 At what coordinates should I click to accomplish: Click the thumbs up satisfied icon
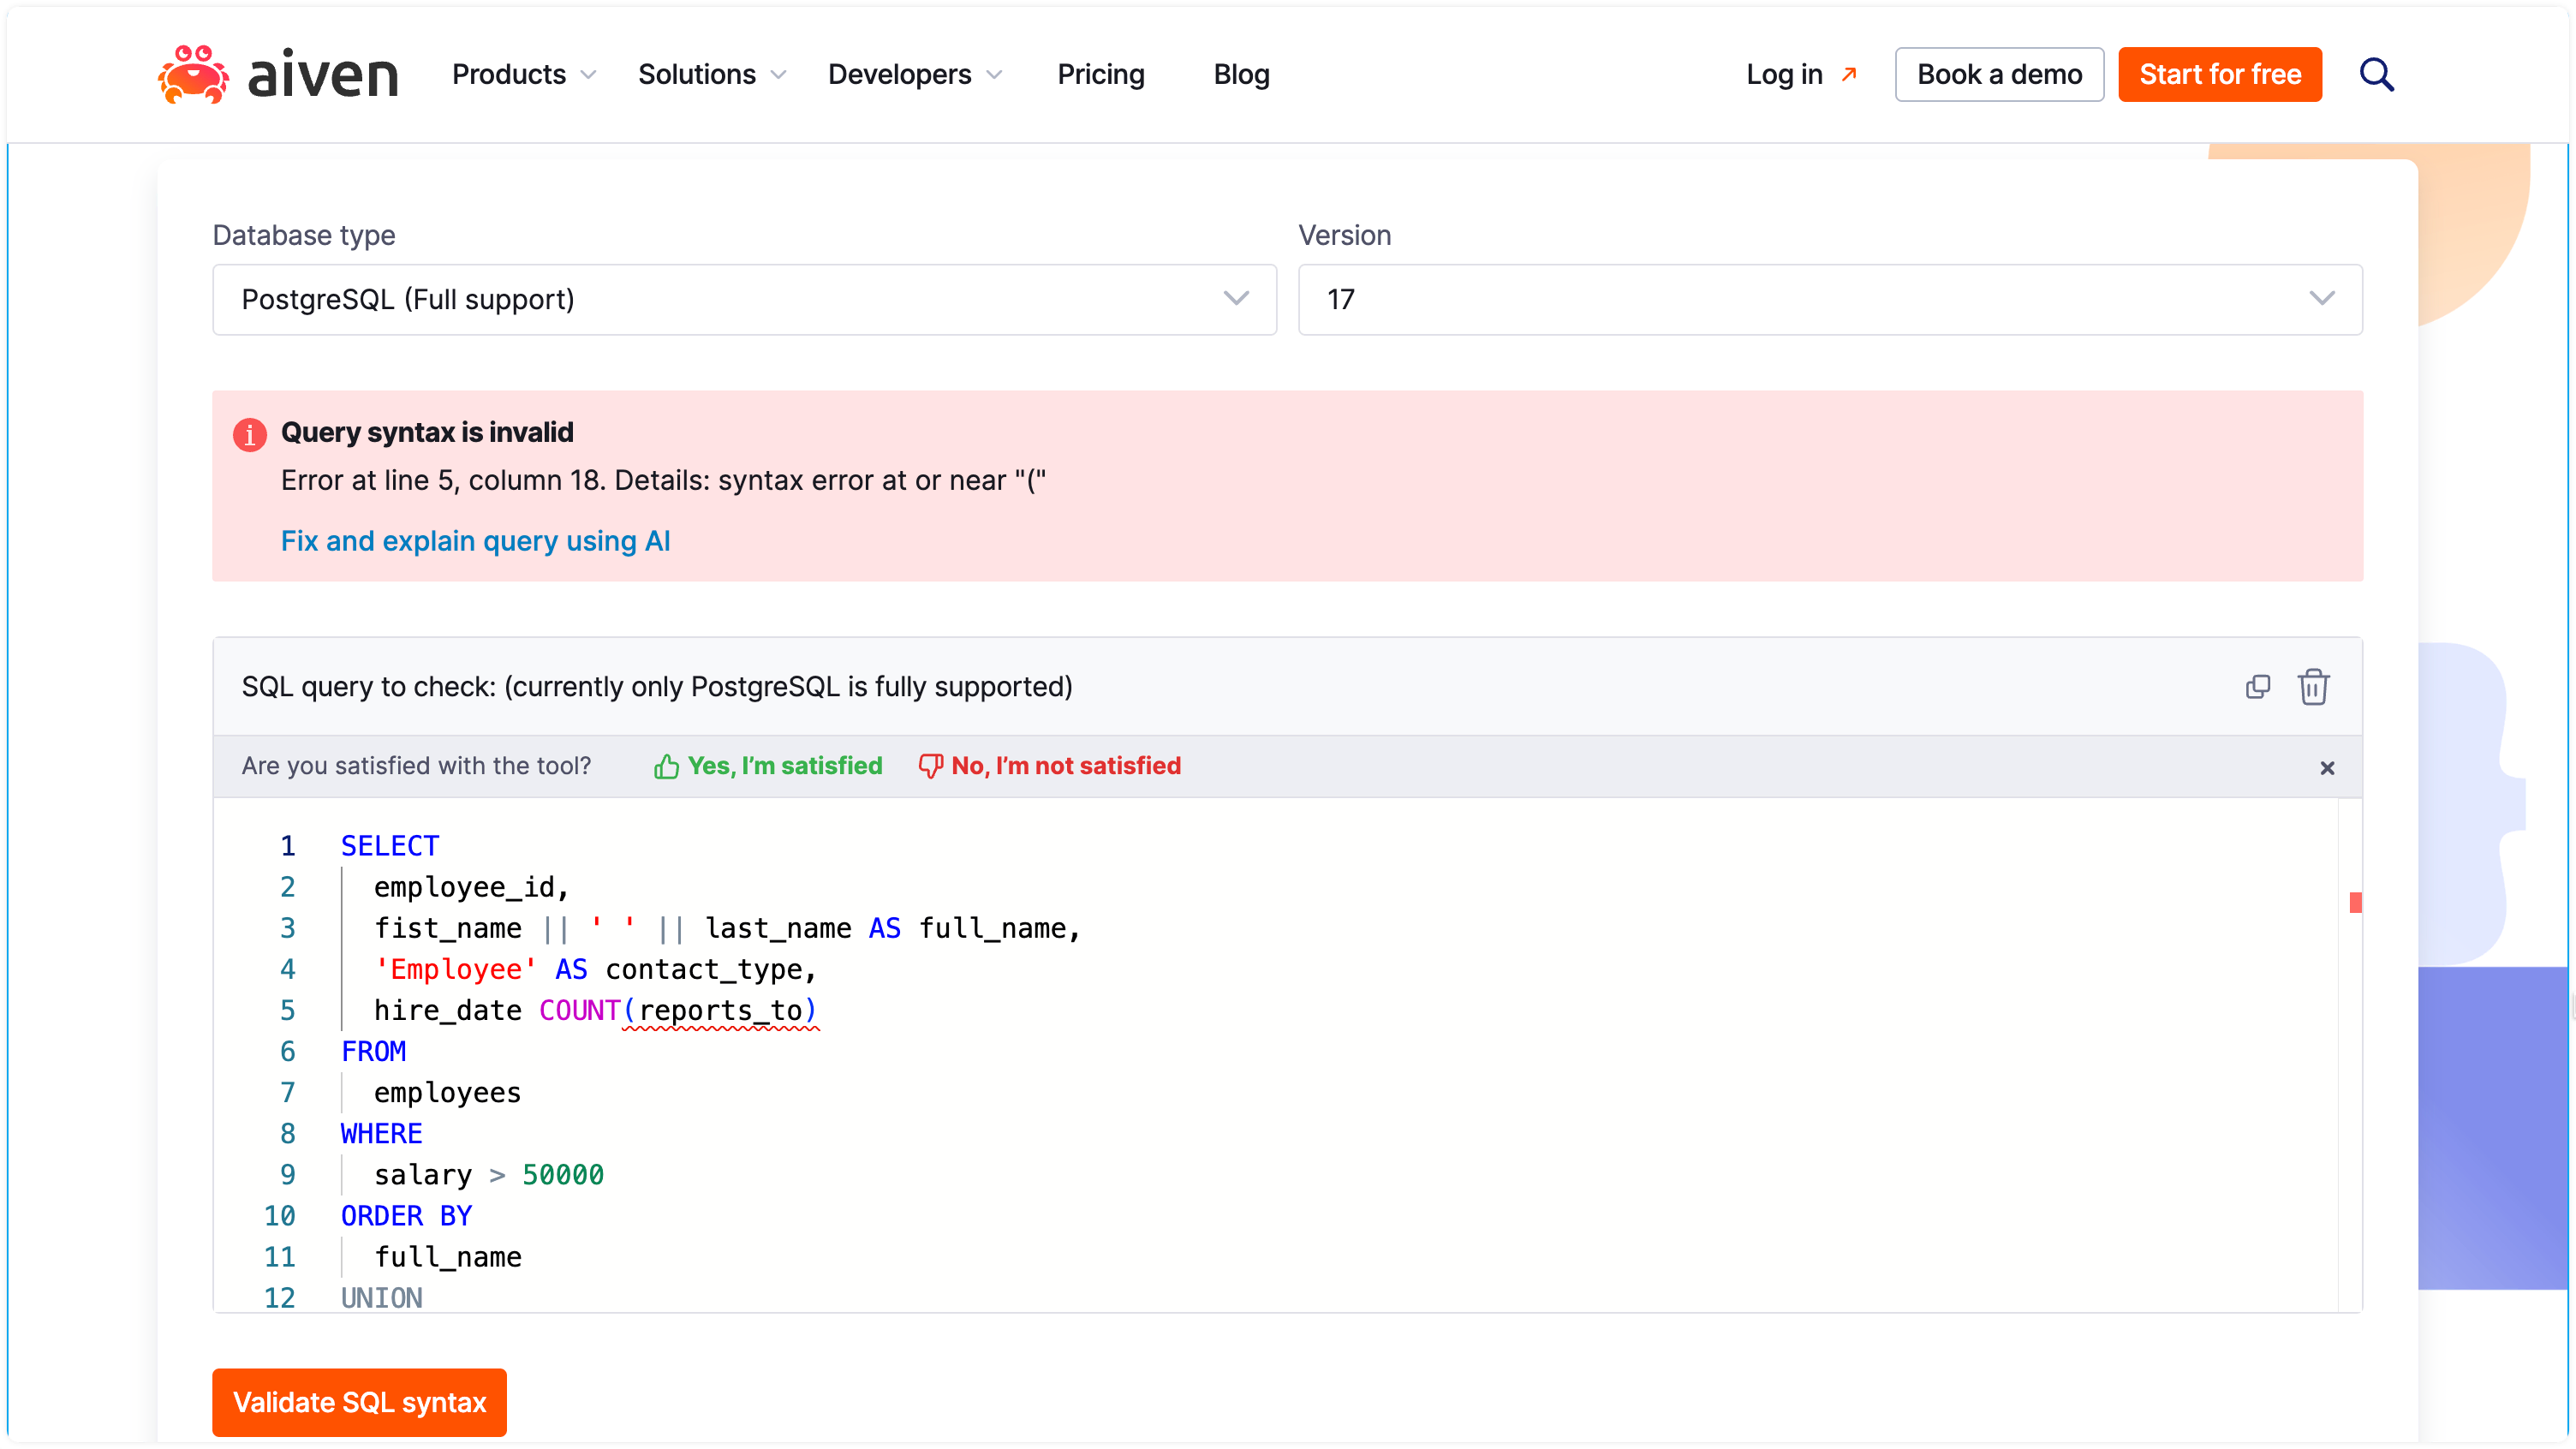(666, 767)
